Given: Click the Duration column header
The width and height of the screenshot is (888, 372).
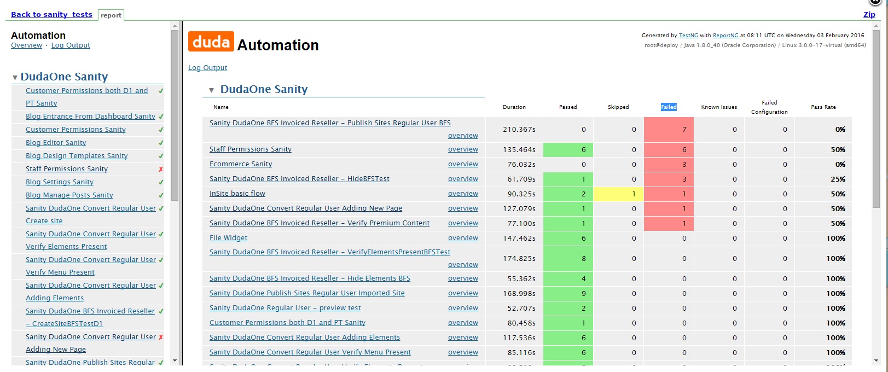Looking at the screenshot, I should click(x=514, y=107).
